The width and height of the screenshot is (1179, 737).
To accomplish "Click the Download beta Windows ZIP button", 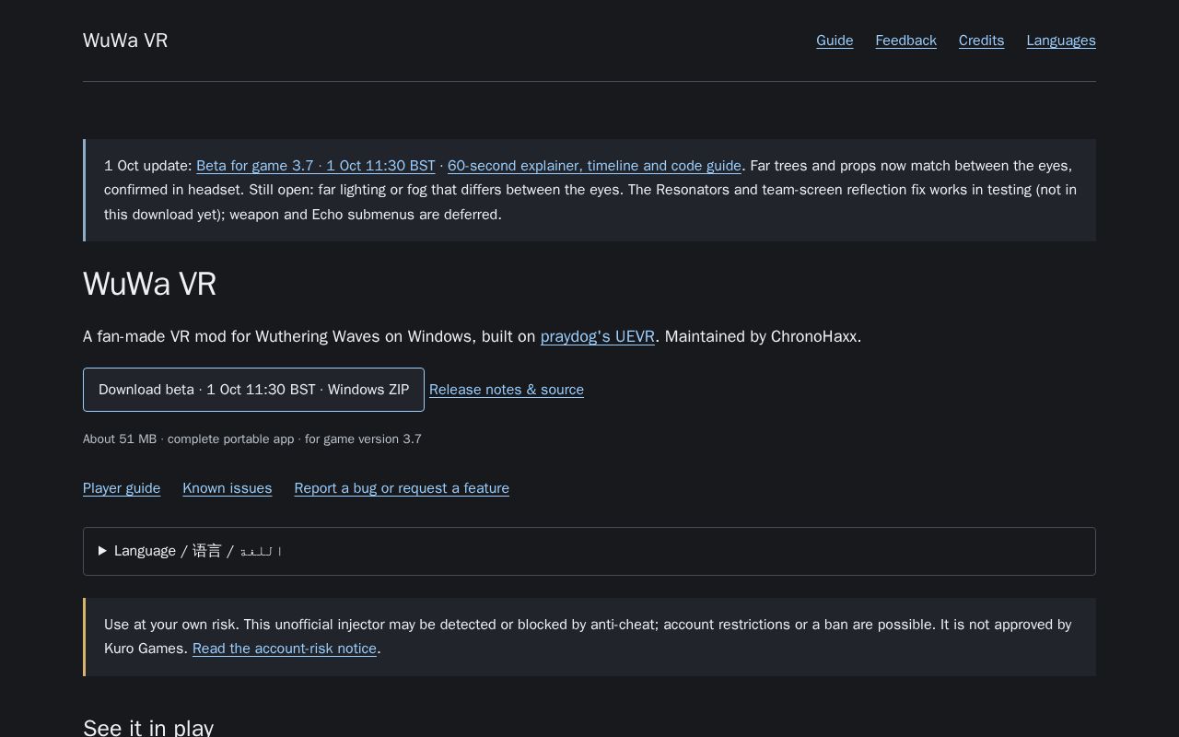I will (x=253, y=390).
